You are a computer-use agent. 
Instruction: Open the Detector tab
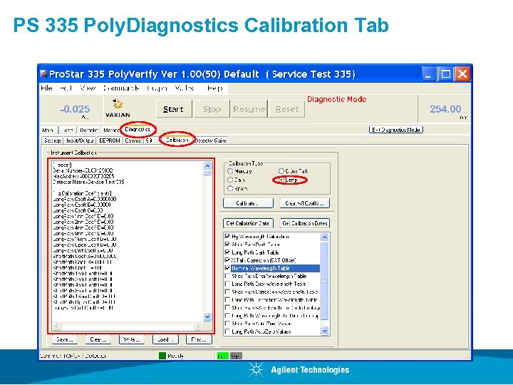pos(89,130)
